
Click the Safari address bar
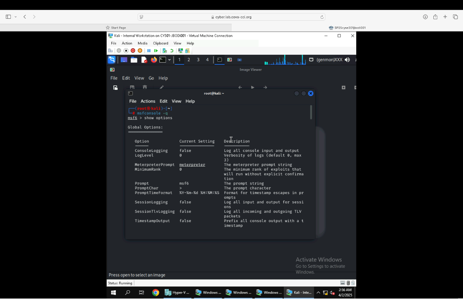click(232, 17)
